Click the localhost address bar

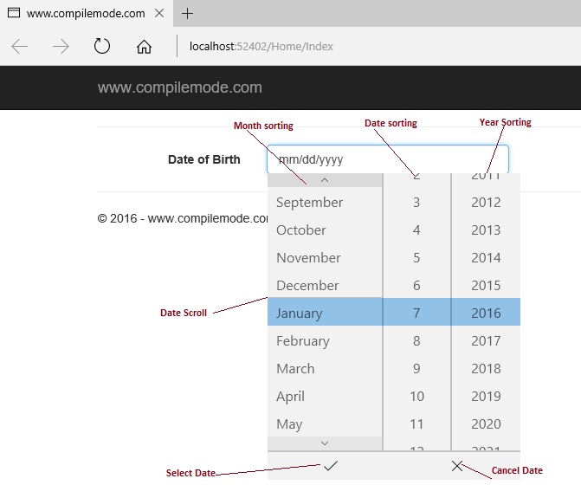point(346,47)
